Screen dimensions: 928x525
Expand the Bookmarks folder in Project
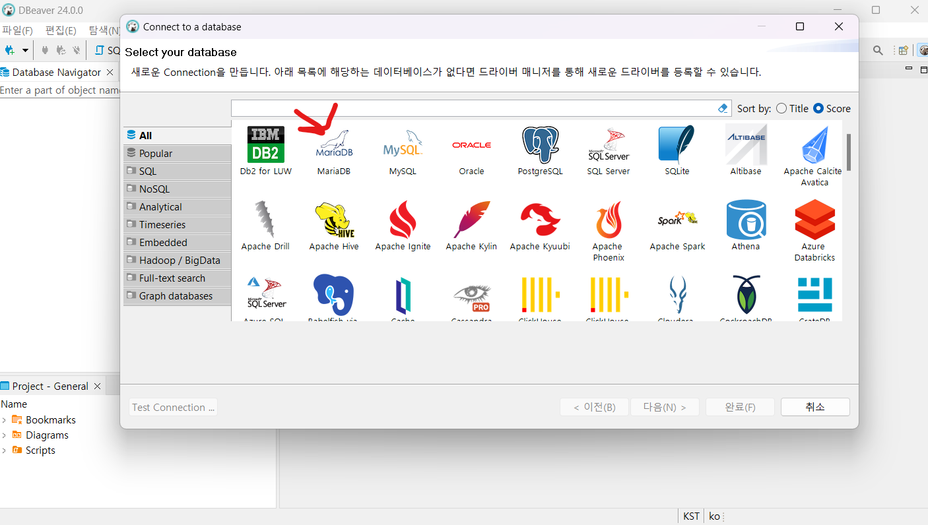[4, 420]
